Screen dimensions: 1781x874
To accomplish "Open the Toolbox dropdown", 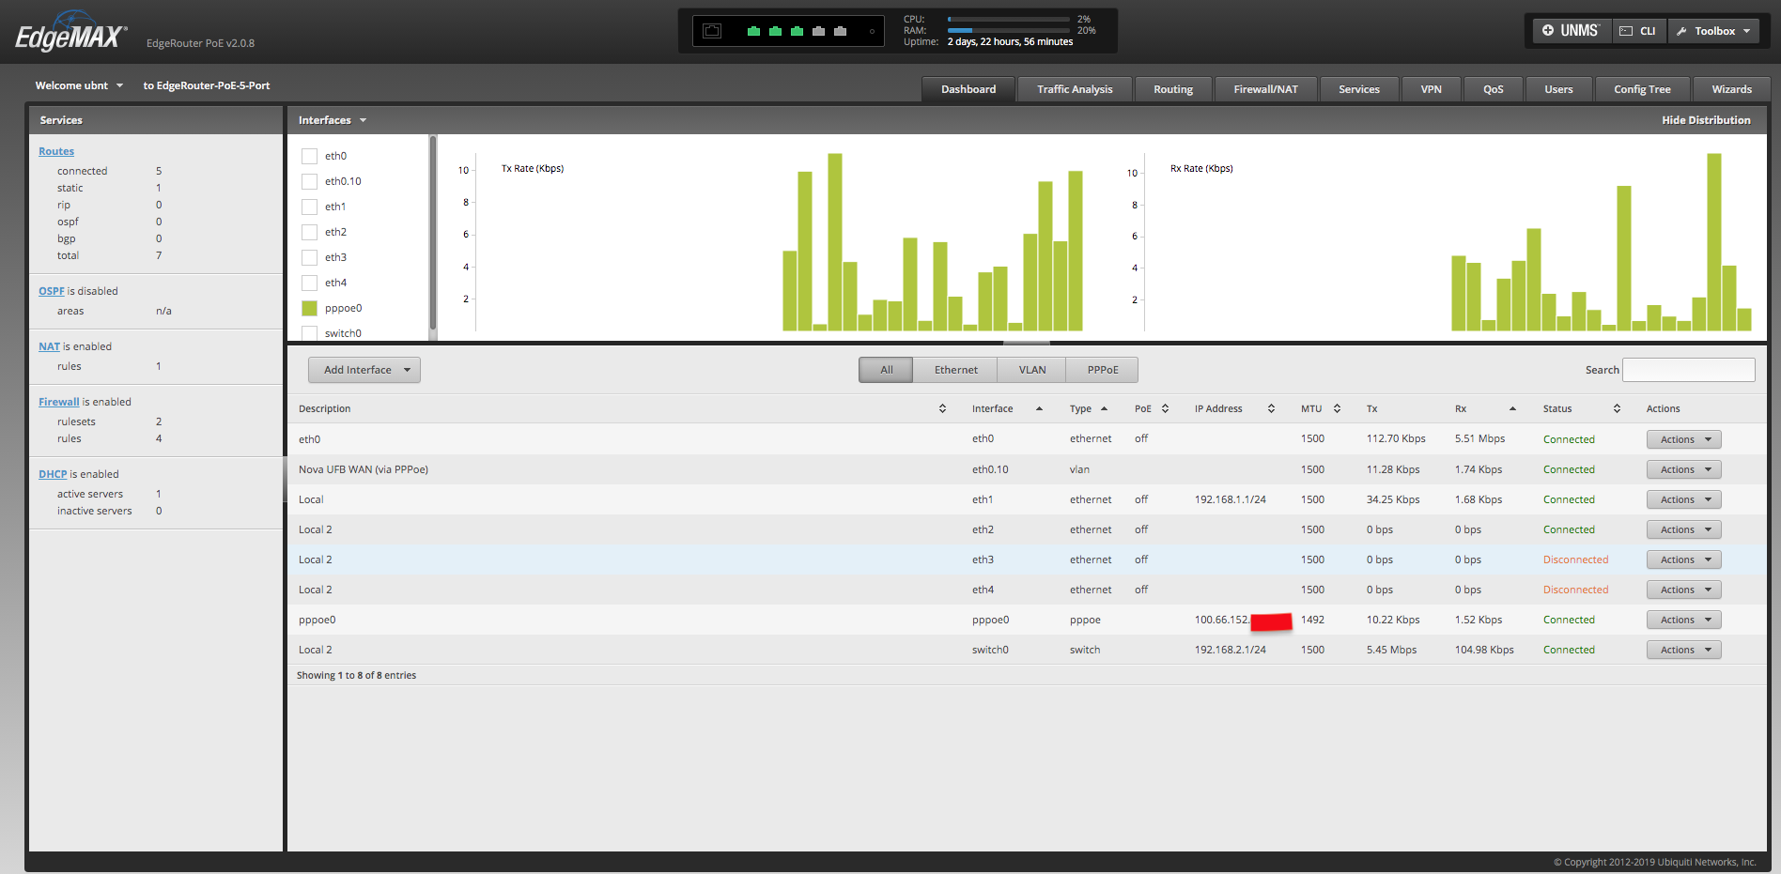I will [1714, 31].
